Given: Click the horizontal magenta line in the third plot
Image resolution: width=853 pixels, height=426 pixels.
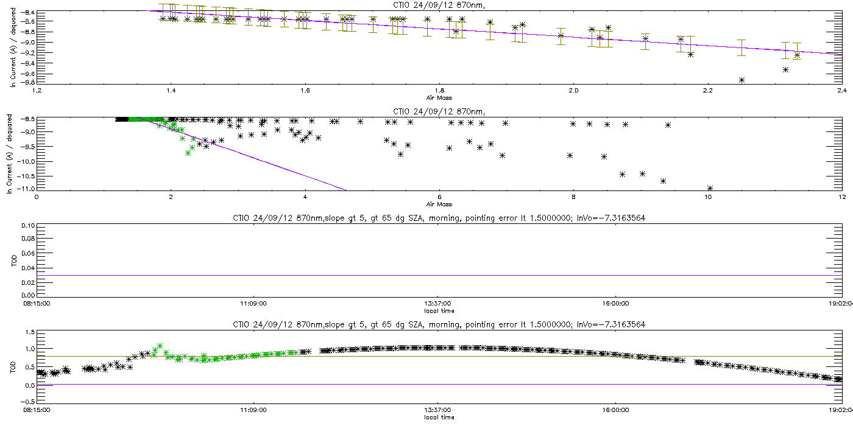Looking at the screenshot, I should click(x=439, y=275).
